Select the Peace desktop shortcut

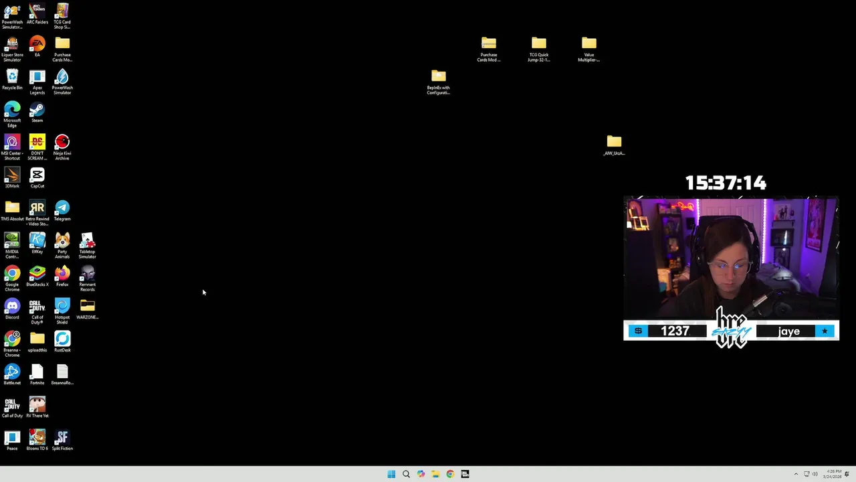12,440
